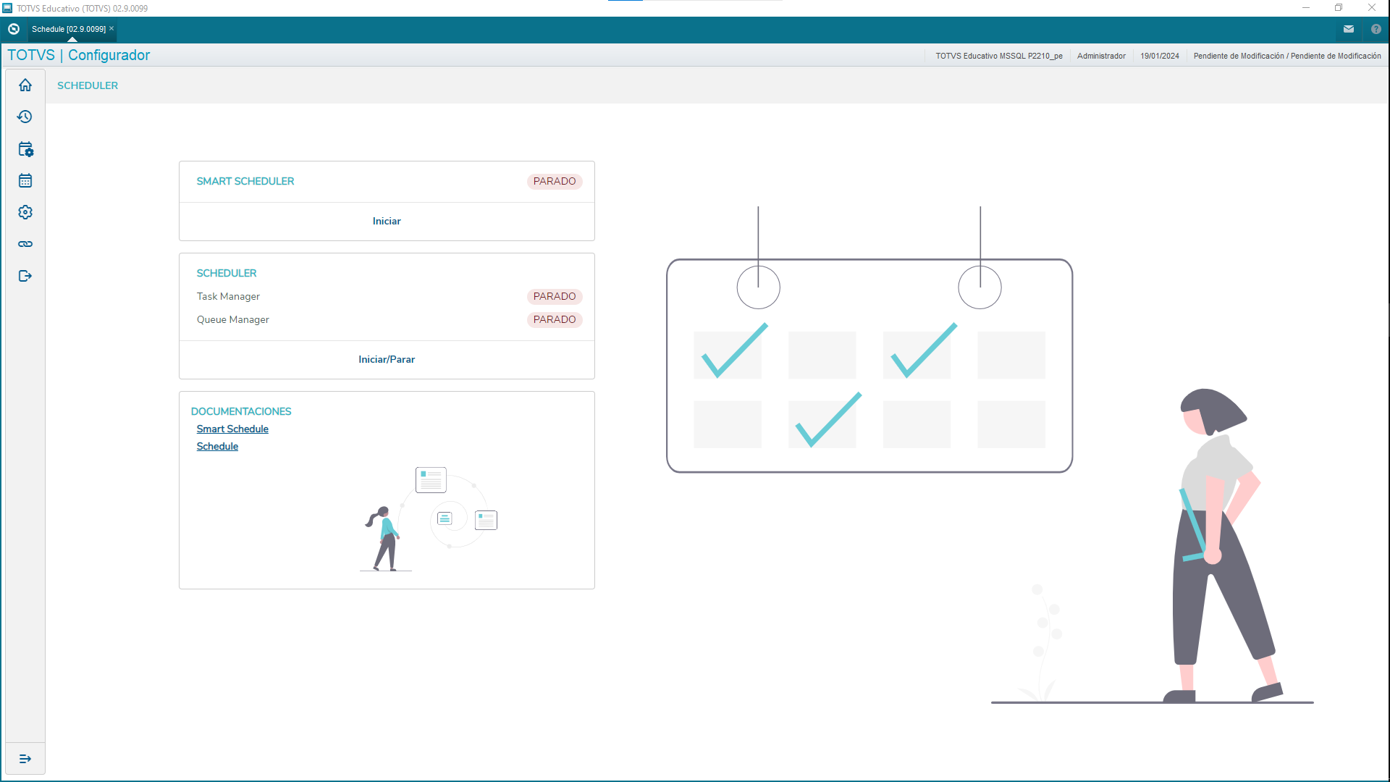The width and height of the screenshot is (1390, 782).
Task: Click the documentation illustration thumbnail
Action: 430,519
